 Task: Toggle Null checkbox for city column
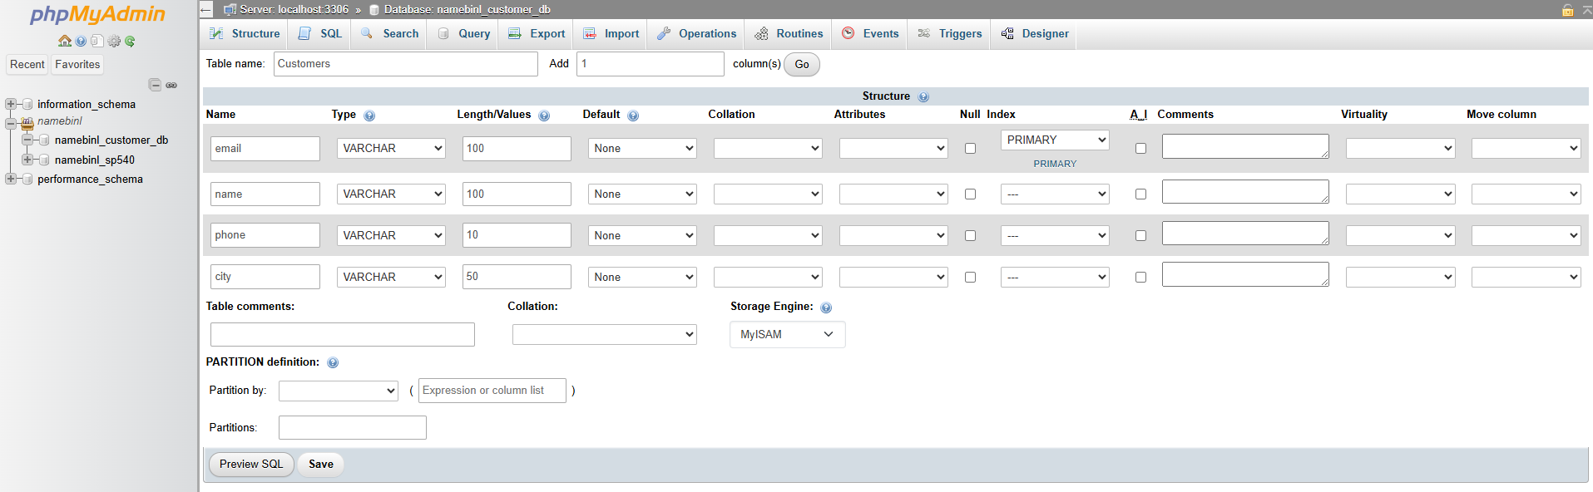(970, 277)
